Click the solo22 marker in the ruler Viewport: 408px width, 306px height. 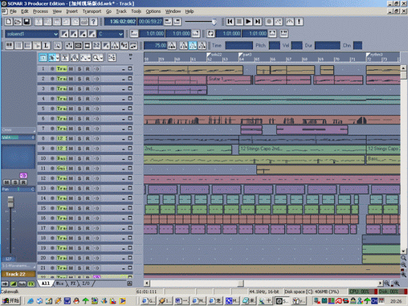pos(214,54)
